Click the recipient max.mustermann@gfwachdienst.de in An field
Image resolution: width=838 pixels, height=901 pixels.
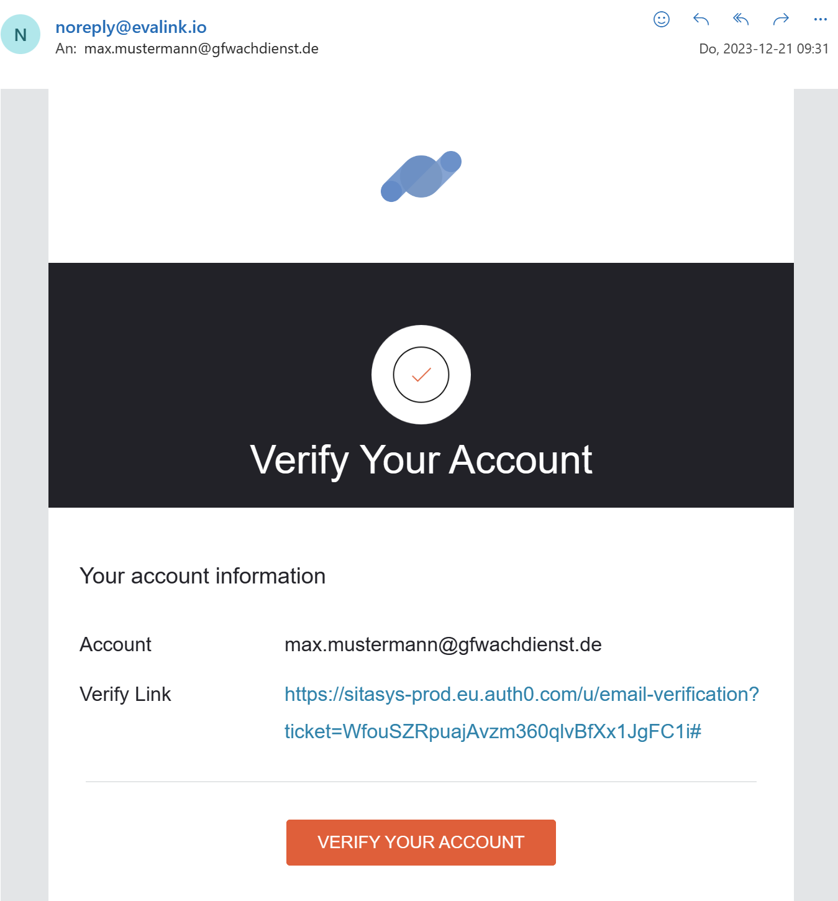point(201,48)
